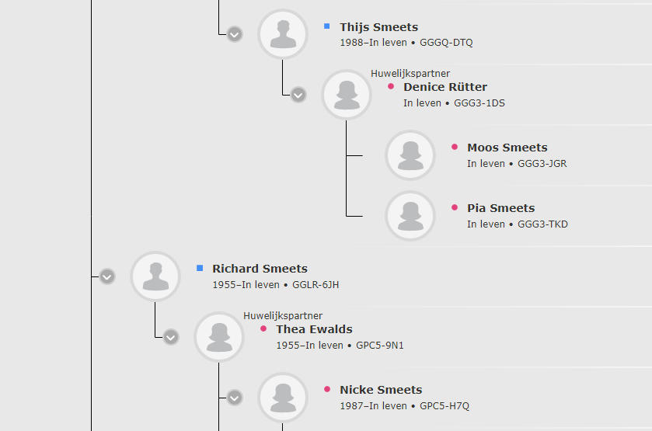Click Denice Rütter's portrait avatar
This screenshot has height=431, width=652.
pyautogui.click(x=347, y=95)
